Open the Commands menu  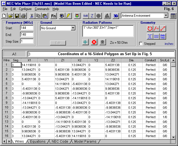point(42,9)
